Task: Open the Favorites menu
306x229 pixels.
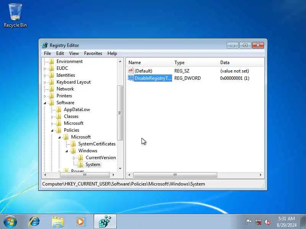Action: (93, 53)
